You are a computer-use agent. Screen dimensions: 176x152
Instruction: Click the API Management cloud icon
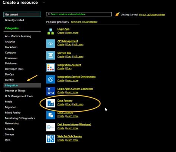[50, 44]
